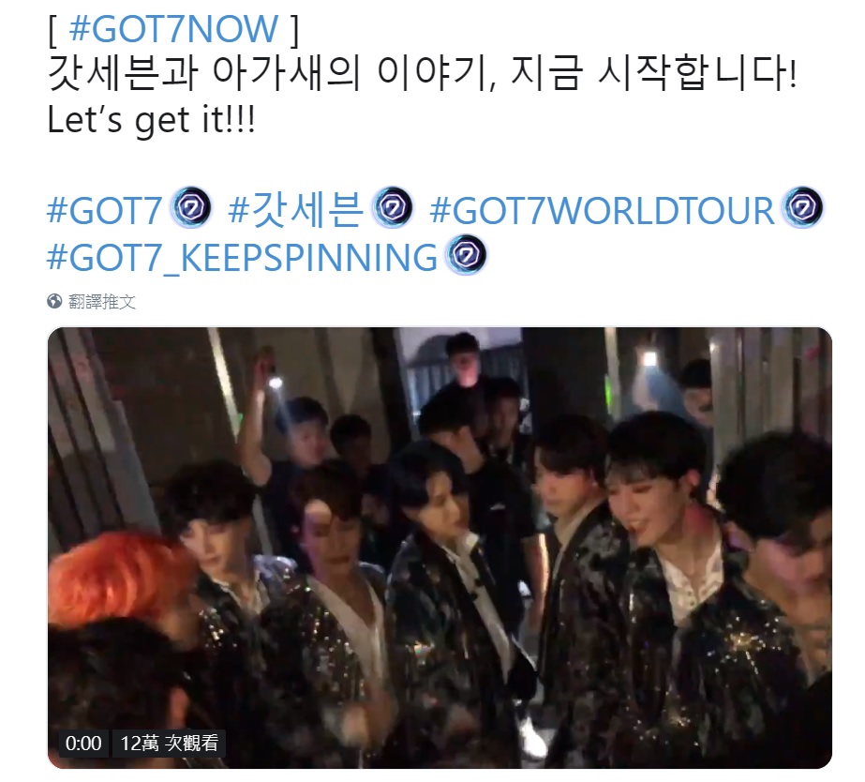Click the Korean tweet text line
Viewport: 865px width, 782px height.
click(x=423, y=73)
